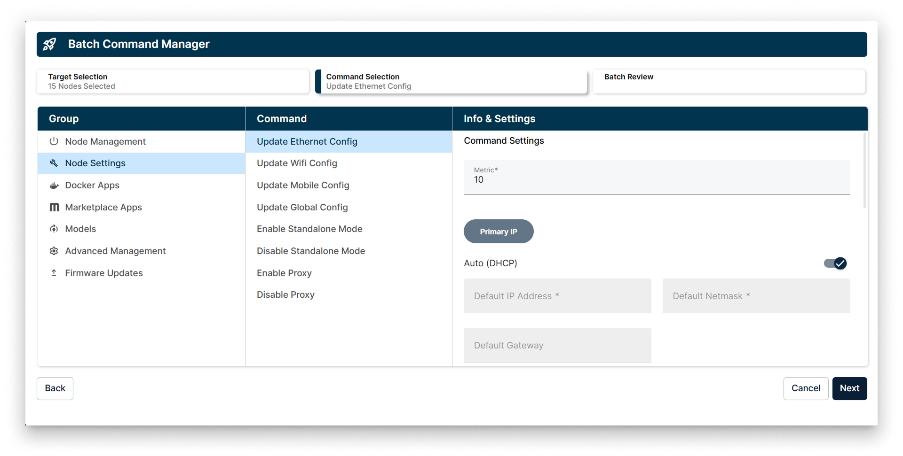Go Back to the previous step
Screen dimensions: 903x456
(x=55, y=388)
